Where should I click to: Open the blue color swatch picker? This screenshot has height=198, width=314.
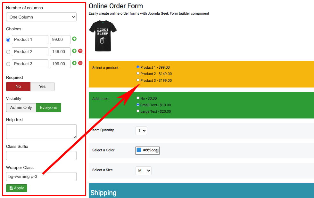(x=139, y=150)
